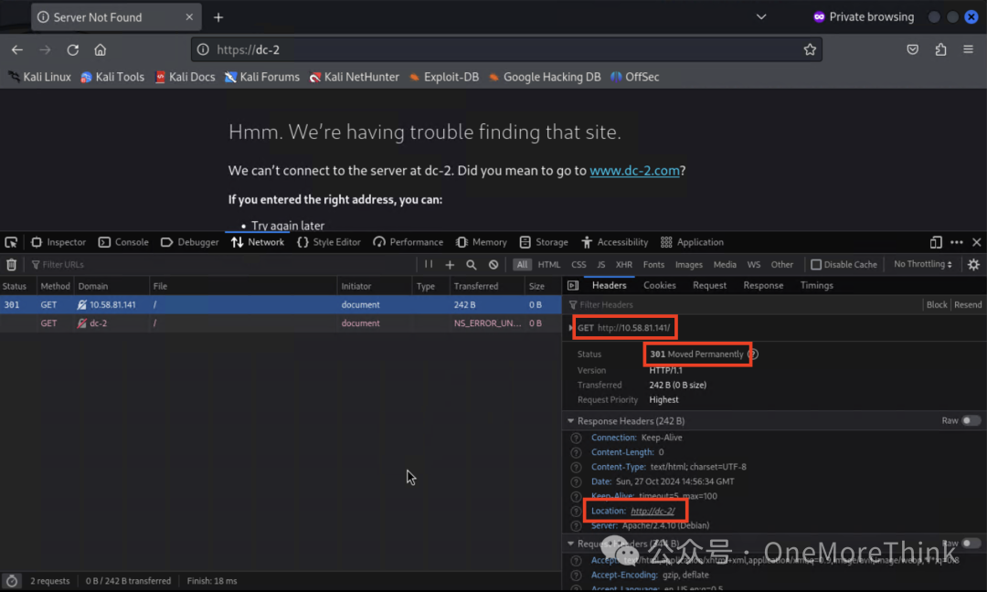Click the site information icon in address bar
Viewport: 987px width, 592px height.
coord(203,49)
